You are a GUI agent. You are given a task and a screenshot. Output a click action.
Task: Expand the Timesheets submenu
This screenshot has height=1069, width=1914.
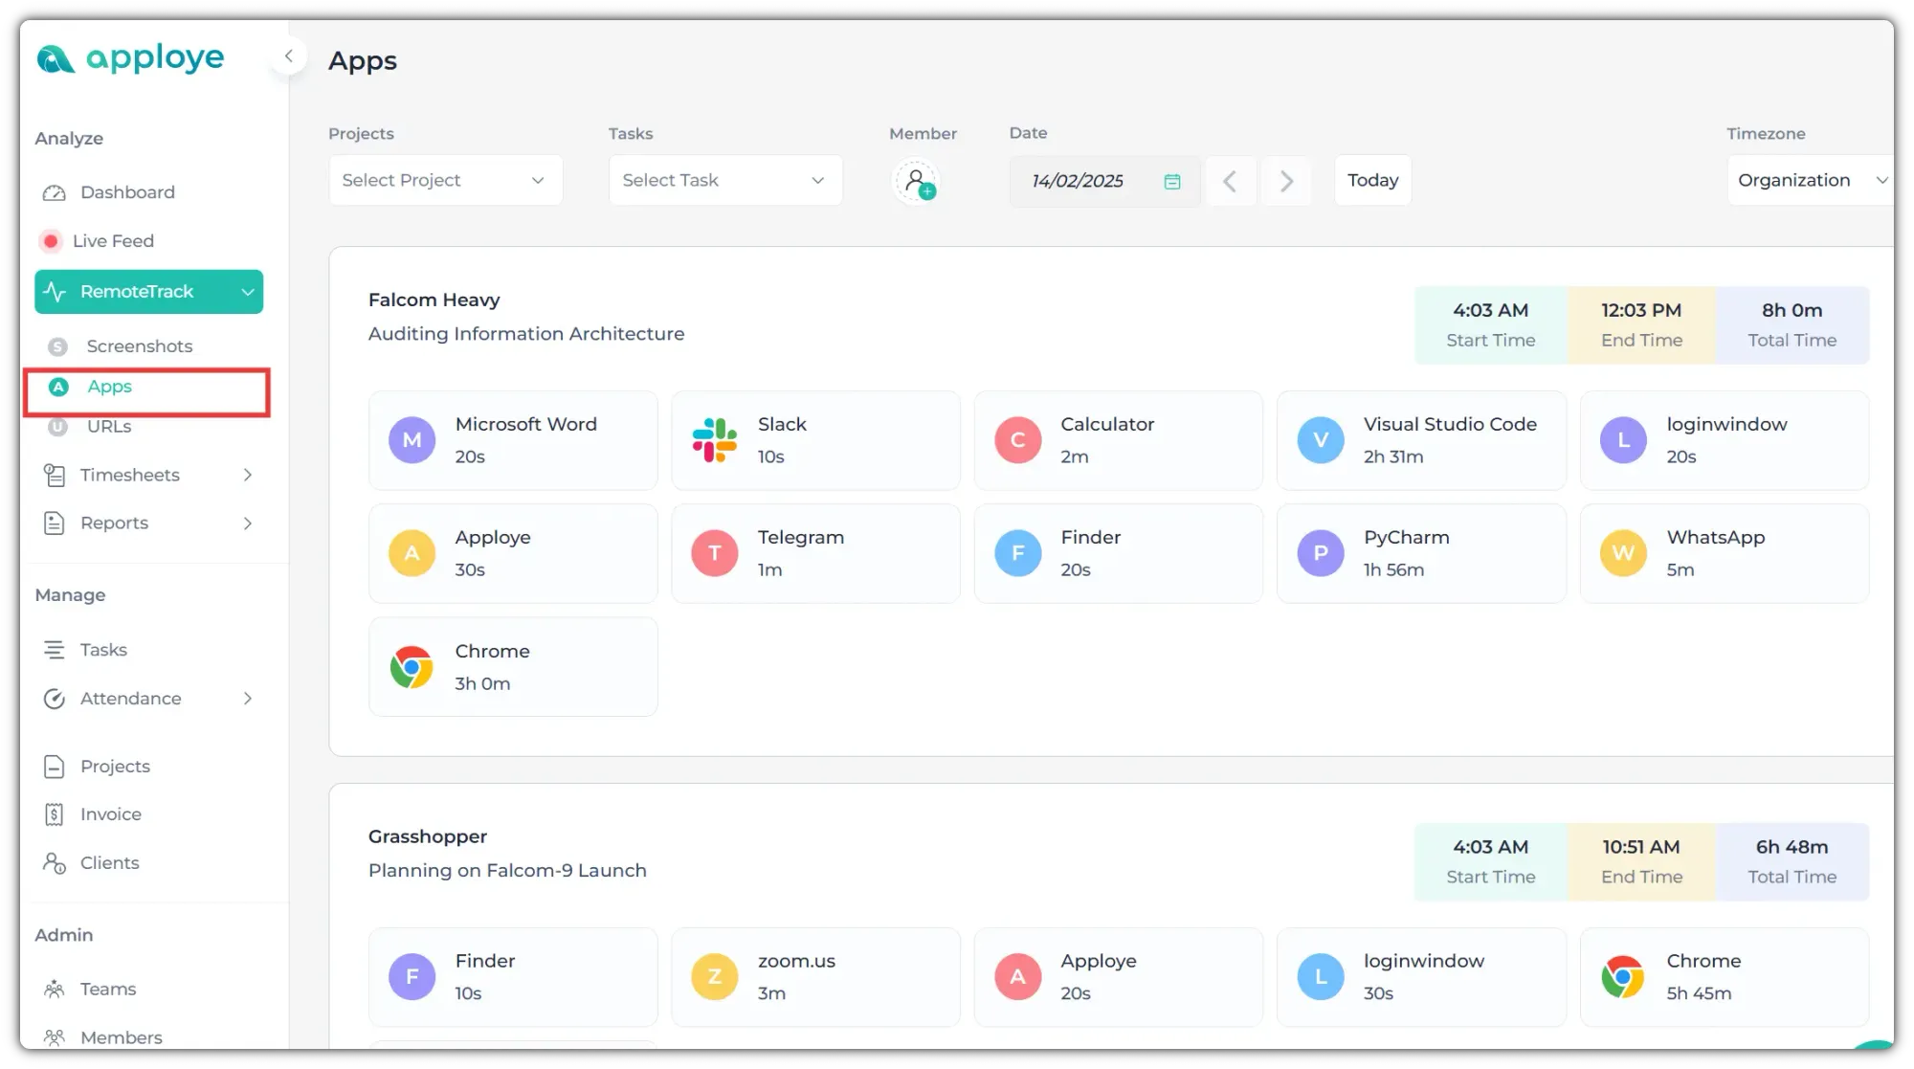pos(248,475)
